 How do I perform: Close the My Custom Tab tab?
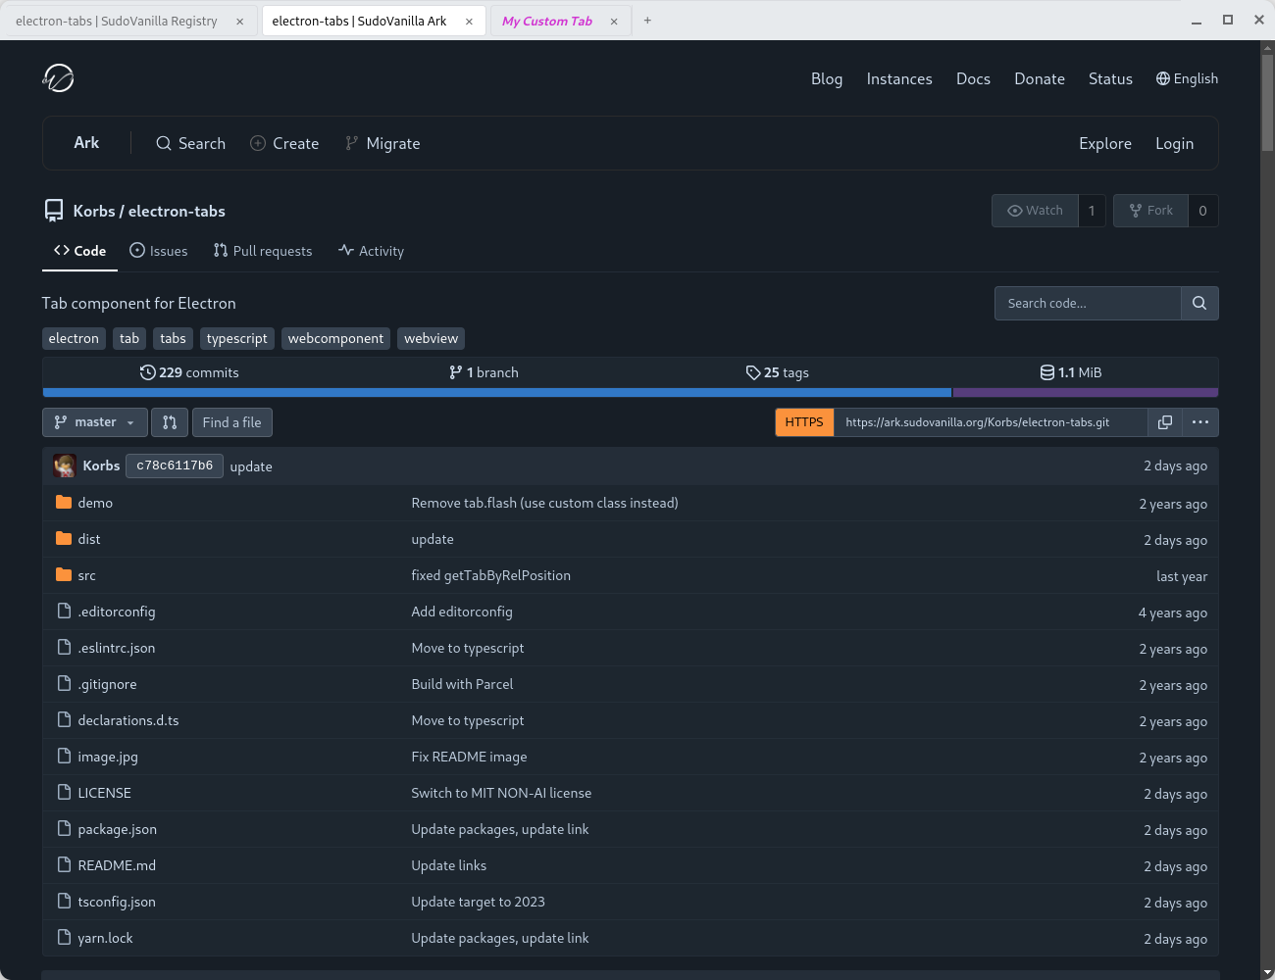pos(614,22)
